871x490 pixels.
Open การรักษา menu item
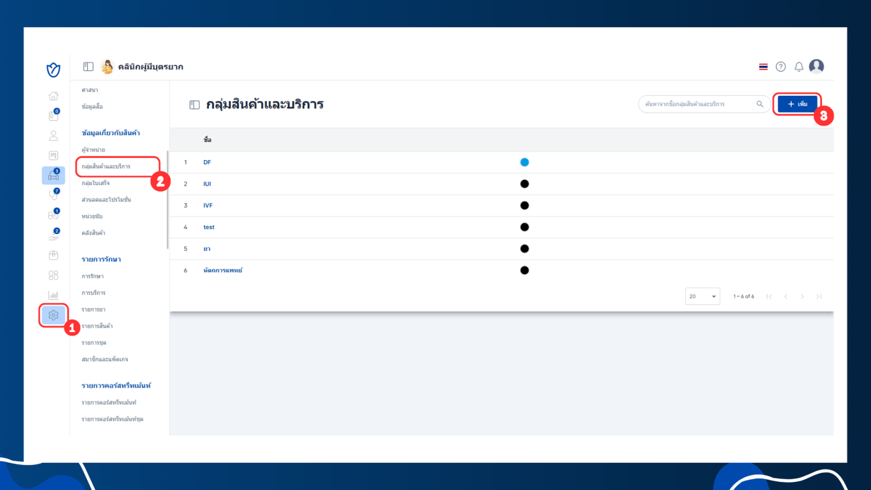[x=93, y=276]
